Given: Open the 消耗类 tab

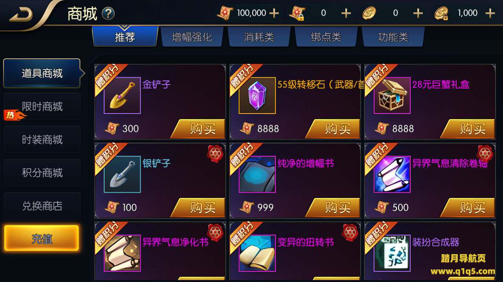Looking at the screenshot, I should (x=259, y=37).
